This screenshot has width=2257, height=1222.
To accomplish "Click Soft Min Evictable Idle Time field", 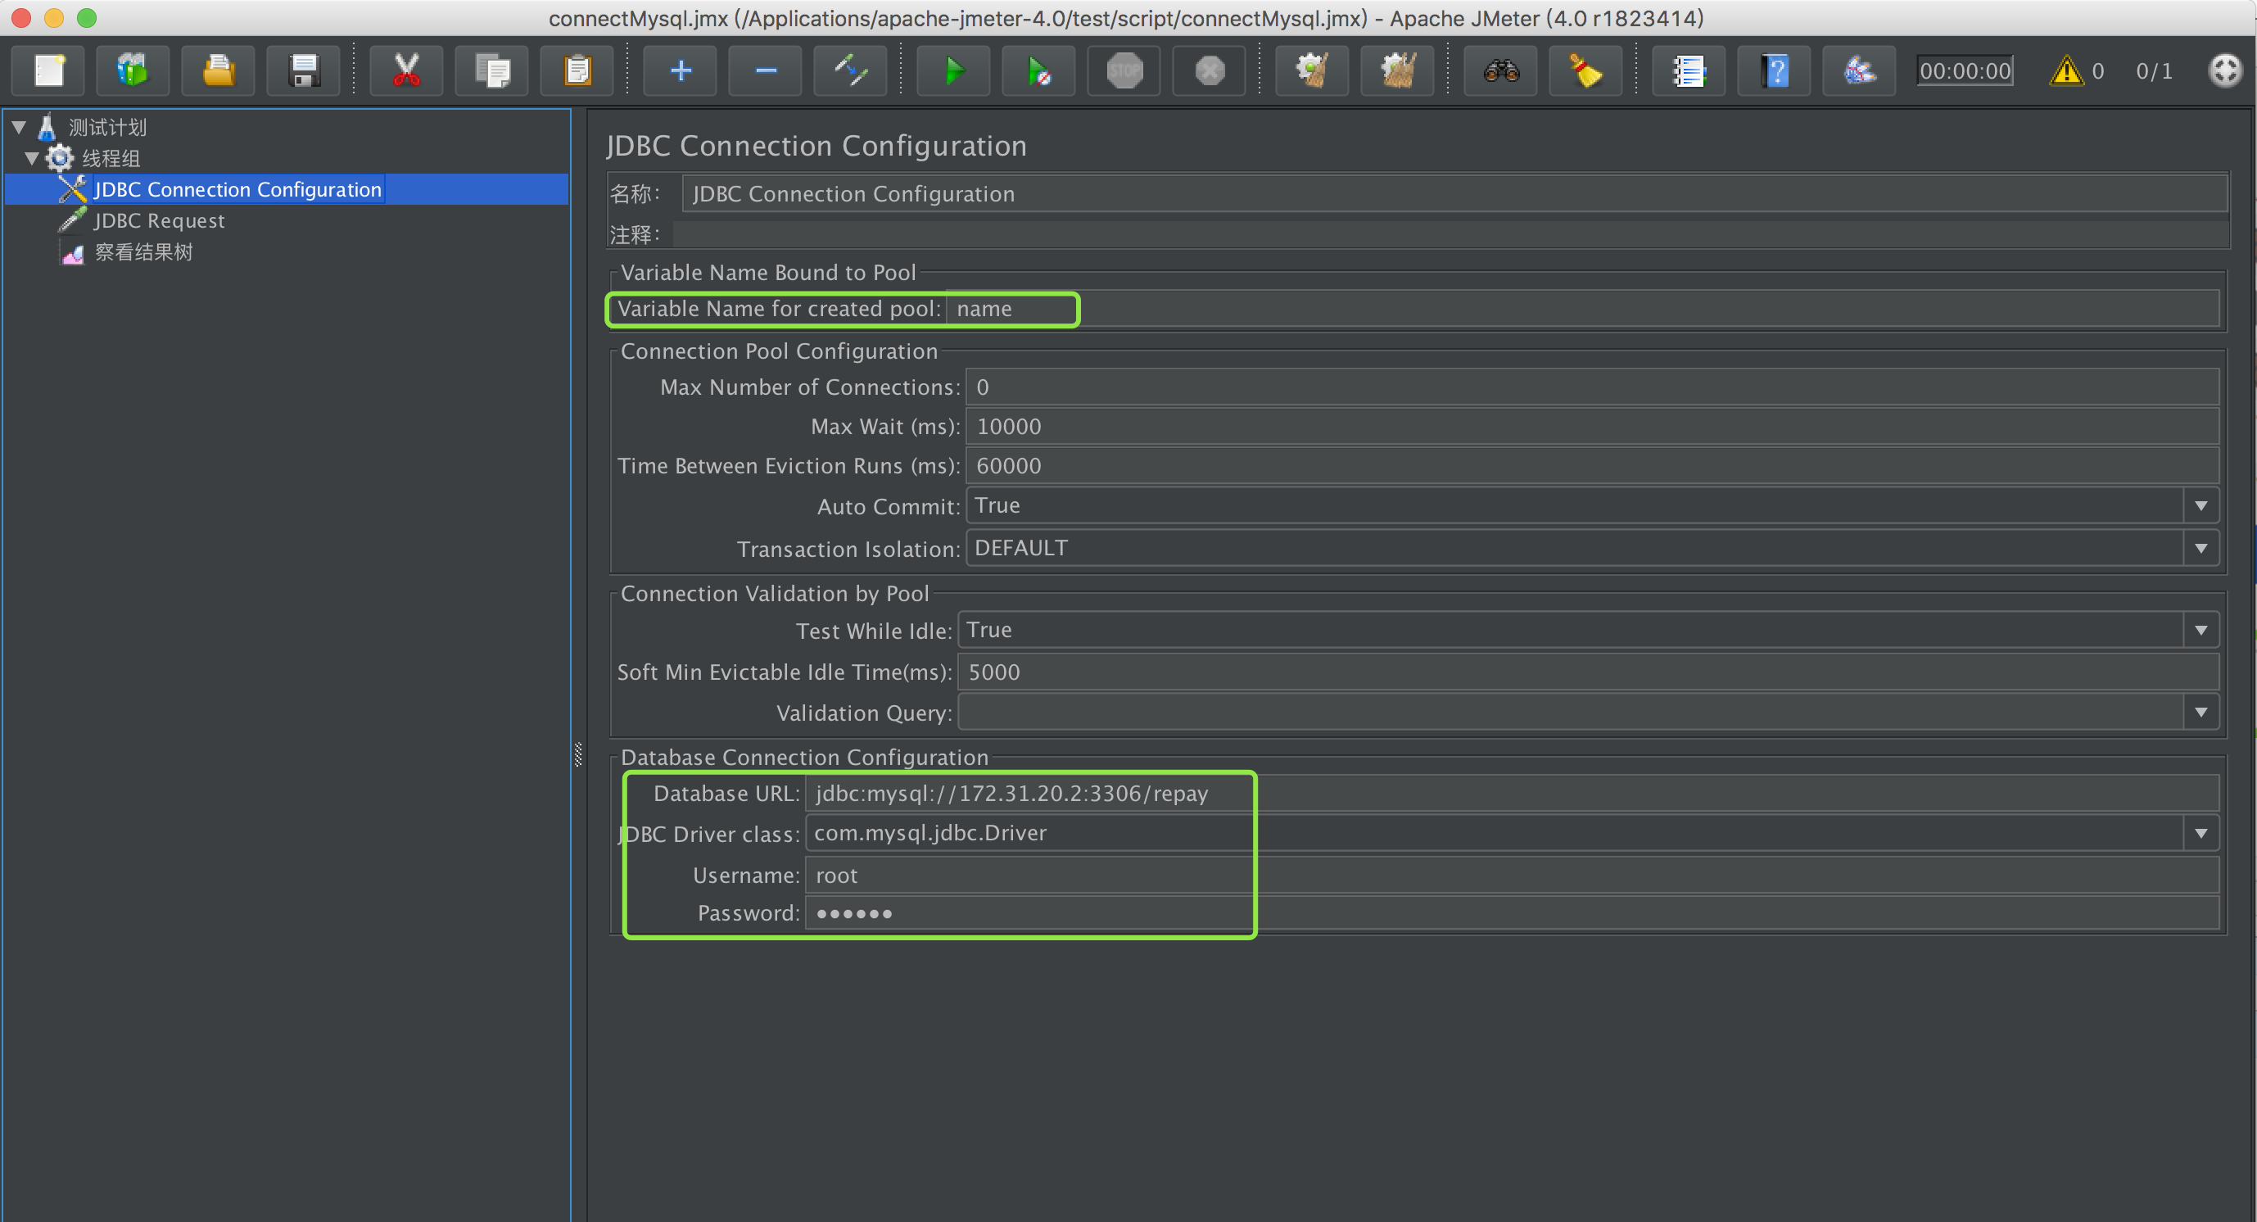I will (1589, 672).
